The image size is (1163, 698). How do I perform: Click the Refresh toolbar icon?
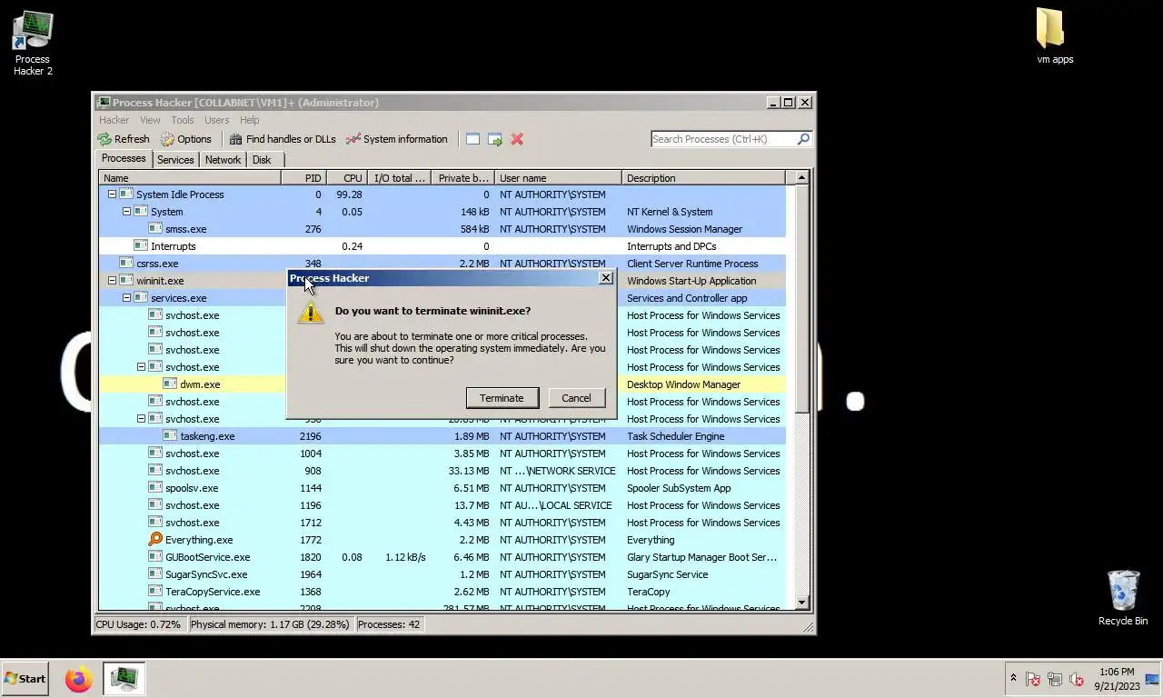(105, 139)
